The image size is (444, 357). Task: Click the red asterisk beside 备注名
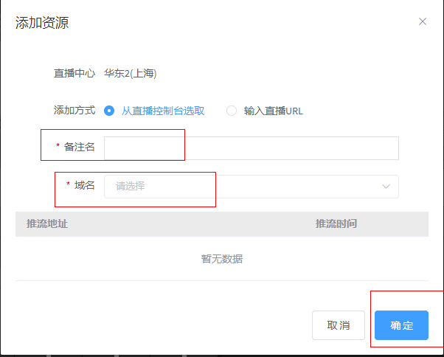58,147
